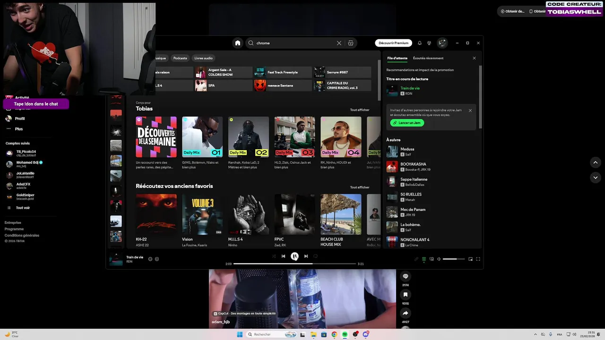Play 50 RUELLES in the queue
The width and height of the screenshot is (605, 340).
(431, 197)
